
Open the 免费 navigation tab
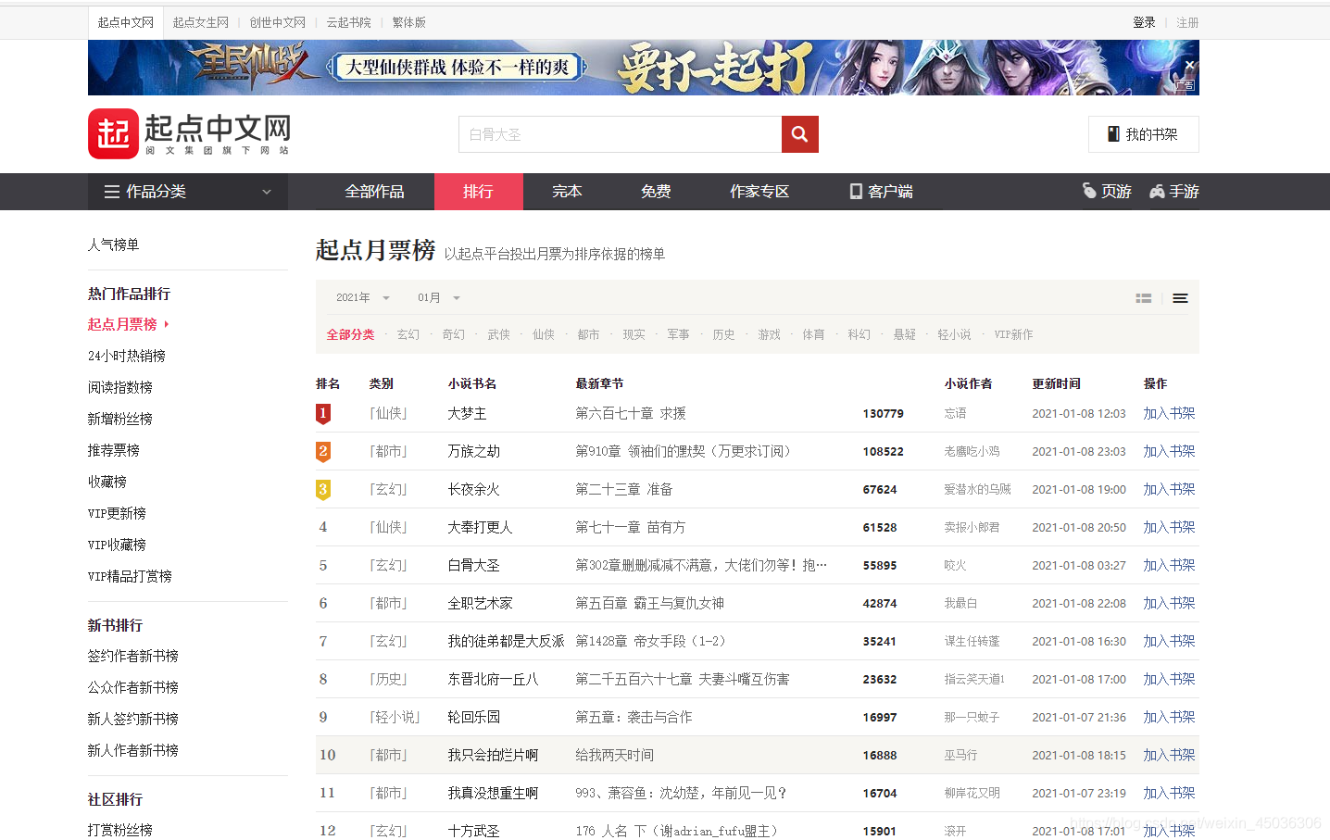click(x=656, y=192)
